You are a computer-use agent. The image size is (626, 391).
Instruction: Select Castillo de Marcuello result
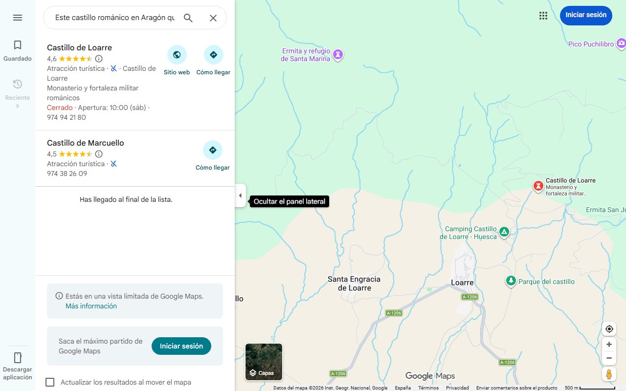86,143
